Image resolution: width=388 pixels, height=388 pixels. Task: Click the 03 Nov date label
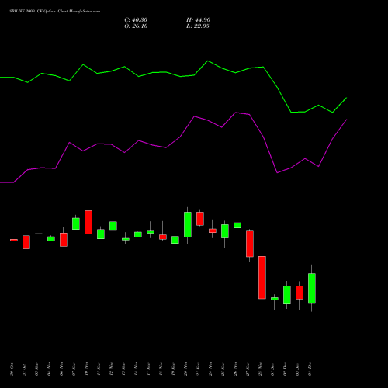point(36,369)
